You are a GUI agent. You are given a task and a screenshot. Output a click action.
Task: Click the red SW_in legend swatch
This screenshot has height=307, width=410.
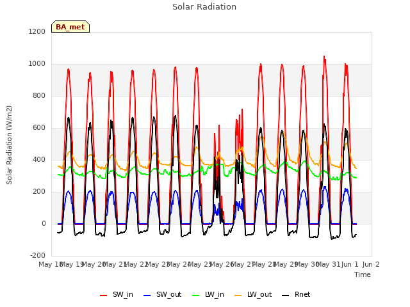point(104,295)
